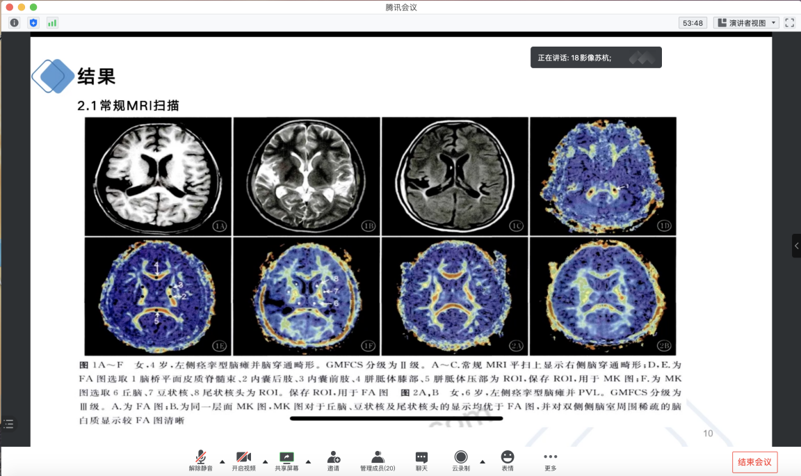This screenshot has width=801, height=476.
Task: Enter fullscreen using top-right icon
Action: tap(789, 23)
